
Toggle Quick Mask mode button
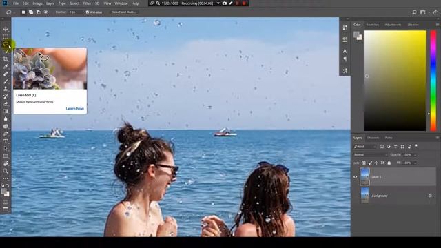[x=6, y=202]
